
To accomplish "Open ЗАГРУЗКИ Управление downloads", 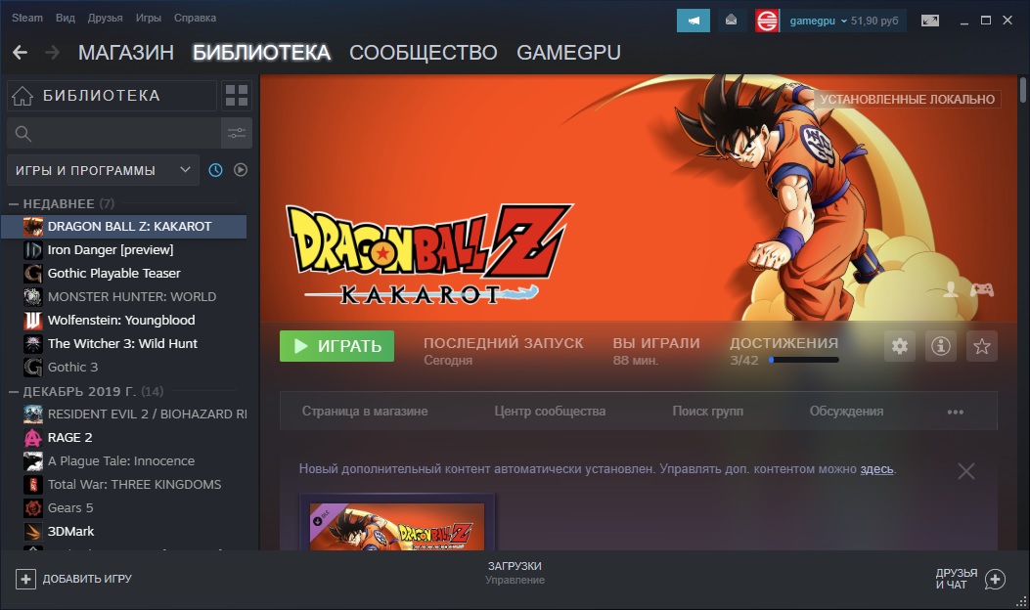I will (515, 573).
